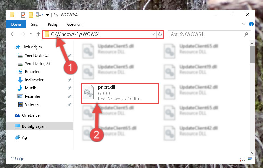Click the New folder icon in quick access toolbar
This screenshot has width=263, height=168.
coord(31,15)
